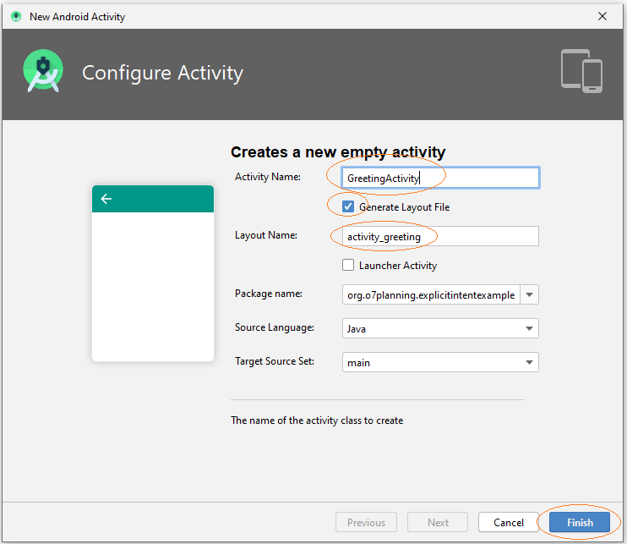Click the disabled Next button
This screenshot has height=544, width=627.
(438, 522)
